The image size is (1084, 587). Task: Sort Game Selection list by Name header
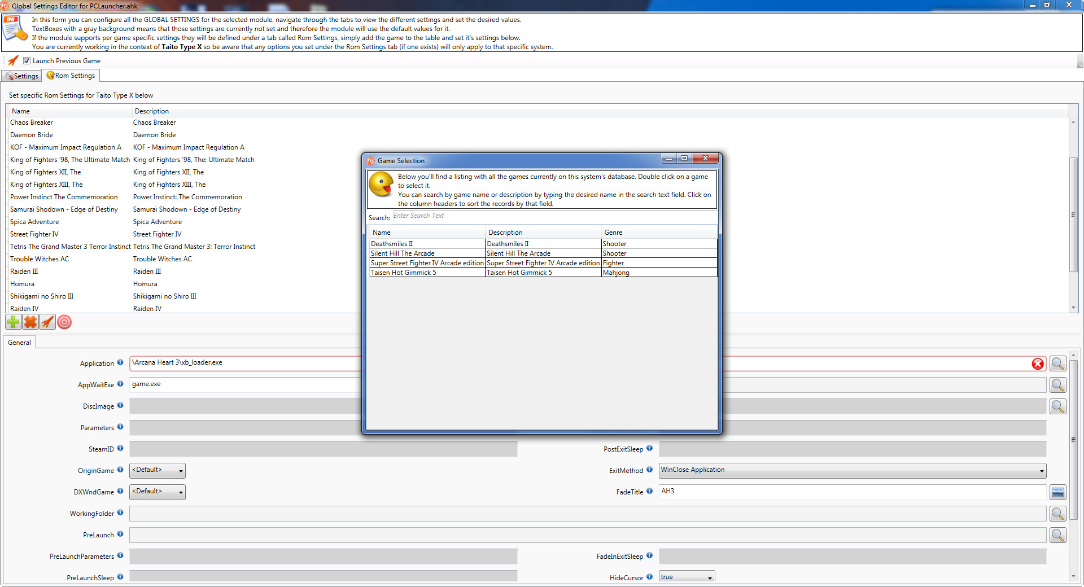pos(427,233)
